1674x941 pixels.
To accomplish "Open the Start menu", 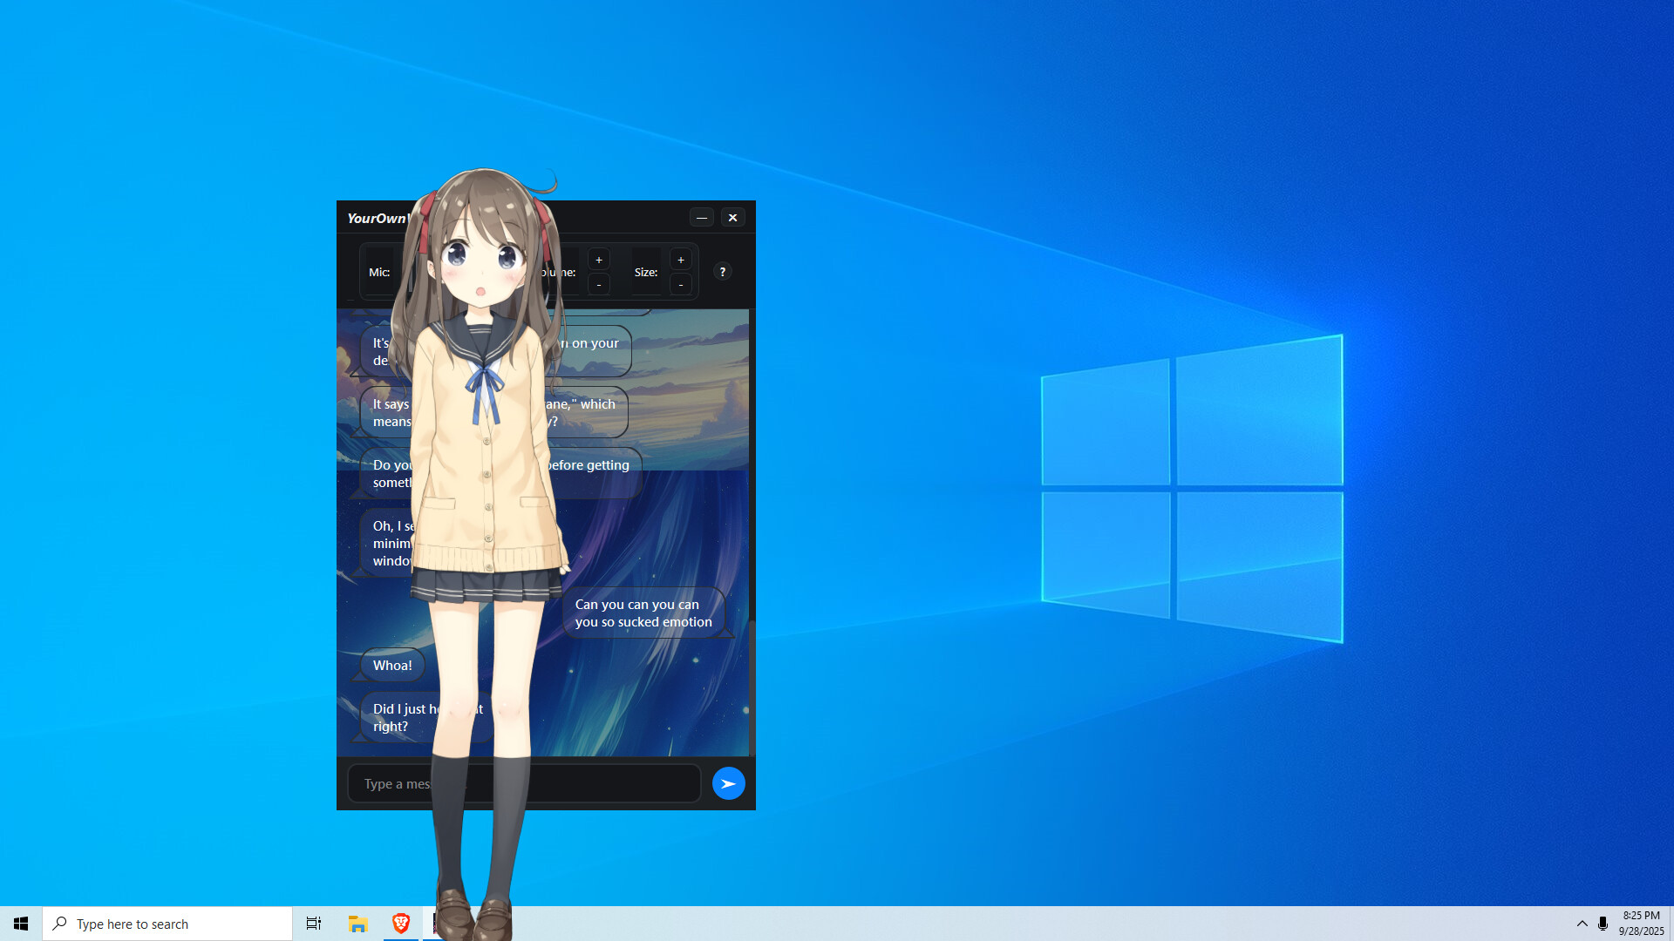I will [19, 923].
